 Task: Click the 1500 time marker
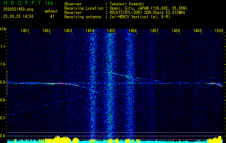219,31
